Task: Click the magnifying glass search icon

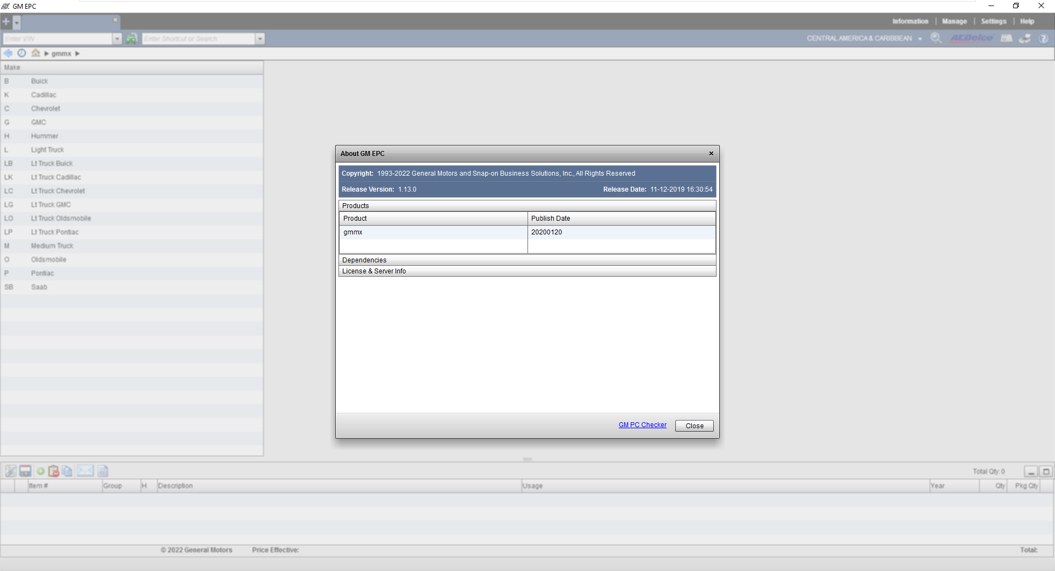Action: [x=936, y=38]
